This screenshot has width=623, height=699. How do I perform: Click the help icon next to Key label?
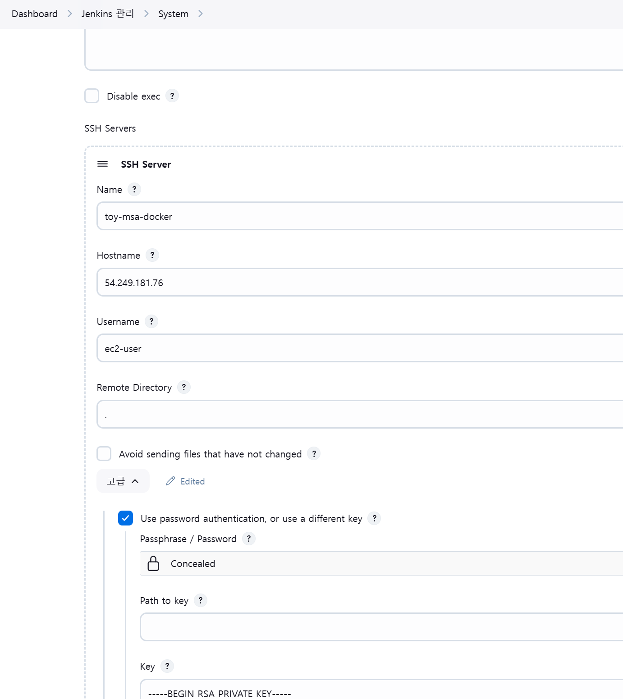click(167, 666)
